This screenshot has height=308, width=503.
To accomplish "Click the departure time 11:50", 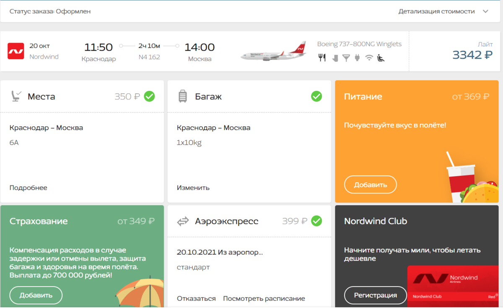I will coord(99,47).
